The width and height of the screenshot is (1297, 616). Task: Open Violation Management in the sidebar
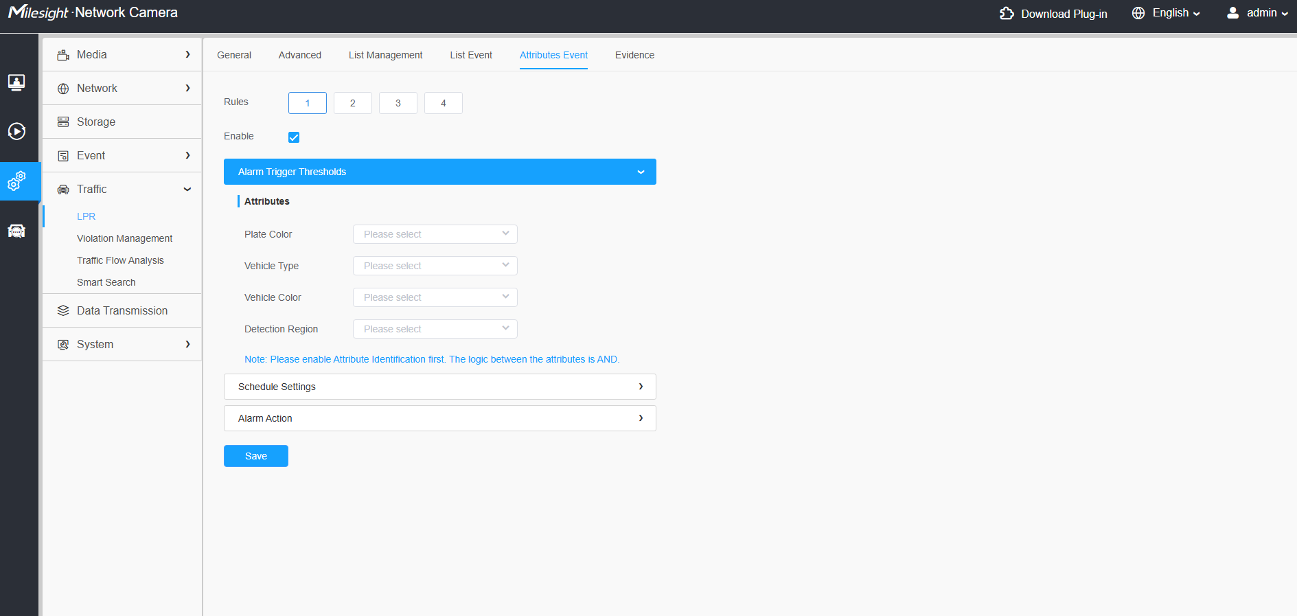[x=124, y=238]
